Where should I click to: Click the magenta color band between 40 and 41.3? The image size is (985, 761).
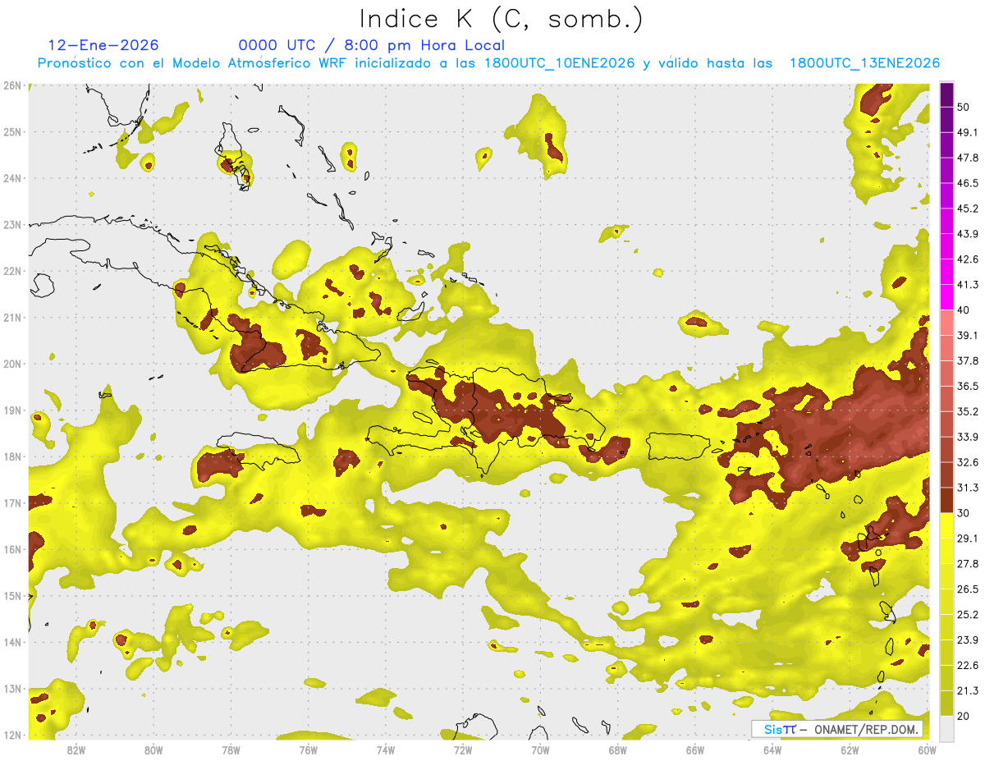[946, 297]
